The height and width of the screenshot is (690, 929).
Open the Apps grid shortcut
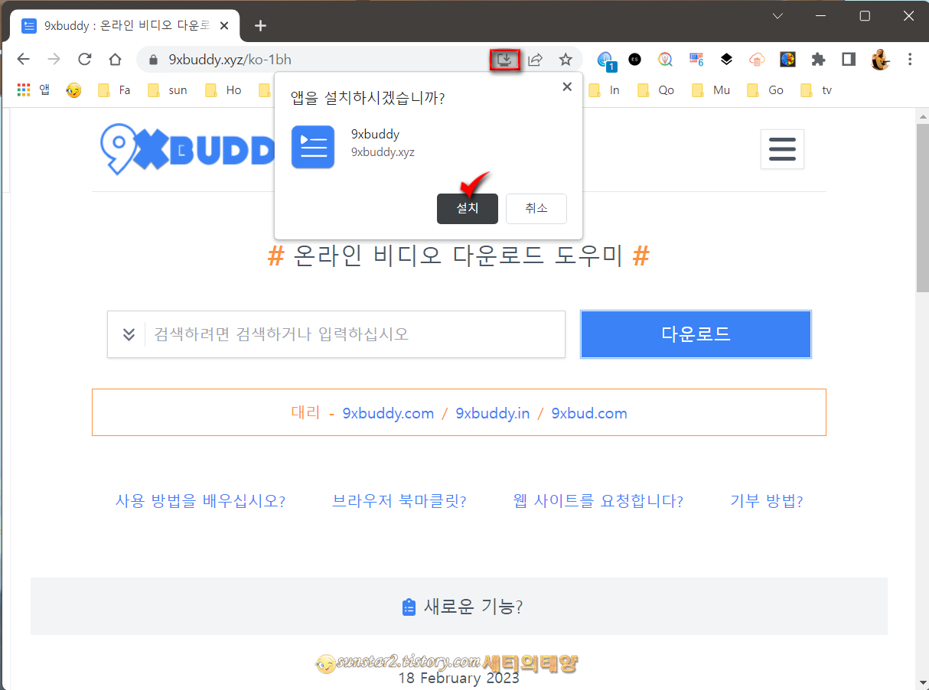coord(33,90)
